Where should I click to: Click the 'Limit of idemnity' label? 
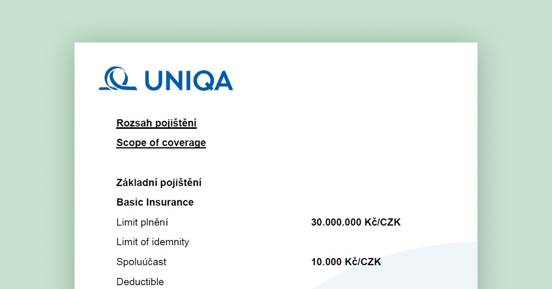tap(153, 242)
